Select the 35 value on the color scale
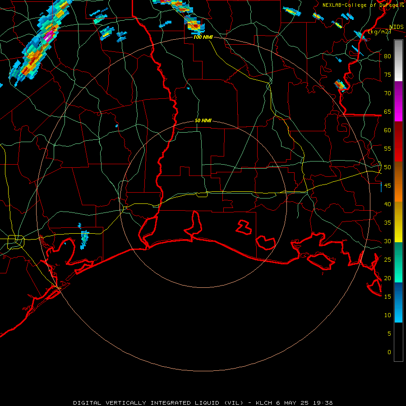The width and height of the screenshot is (406, 406). click(388, 223)
